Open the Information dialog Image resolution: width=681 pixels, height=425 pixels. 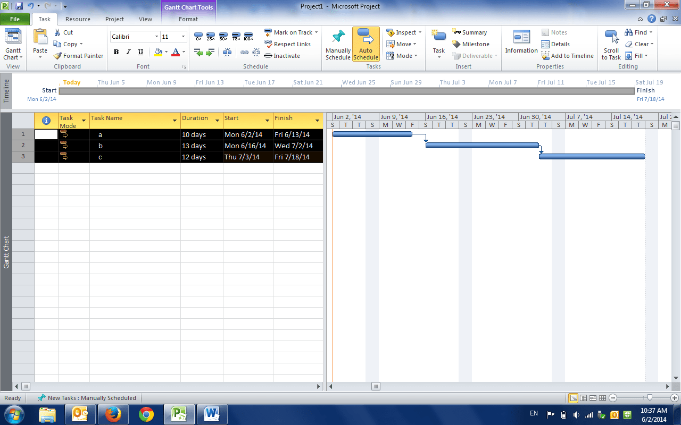521,42
